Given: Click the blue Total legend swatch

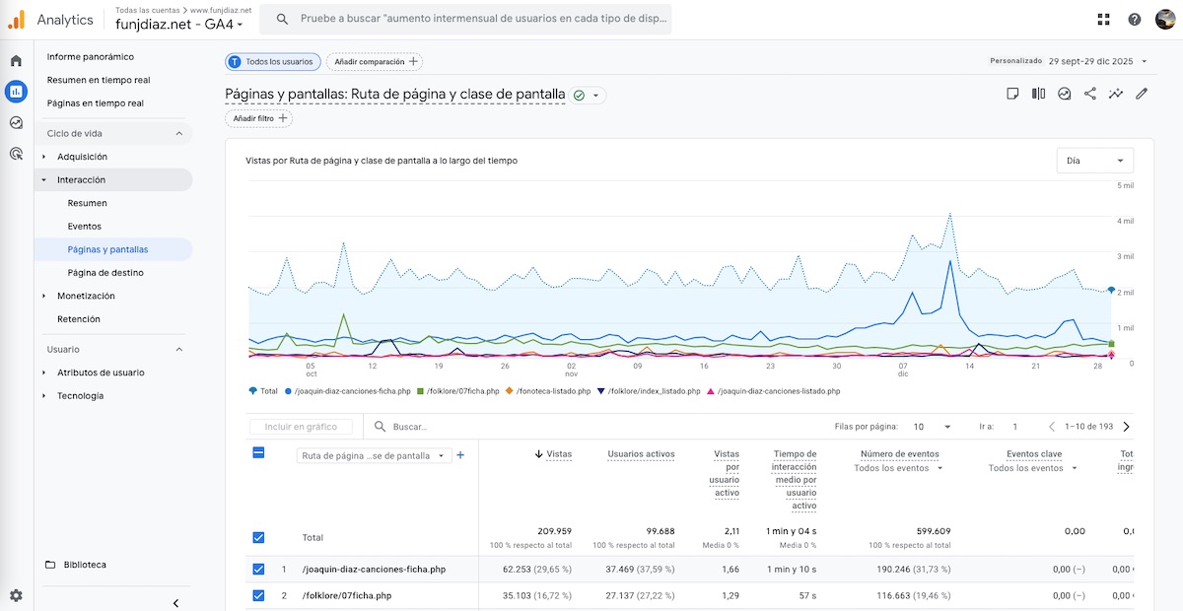Looking at the screenshot, I should click(250, 390).
